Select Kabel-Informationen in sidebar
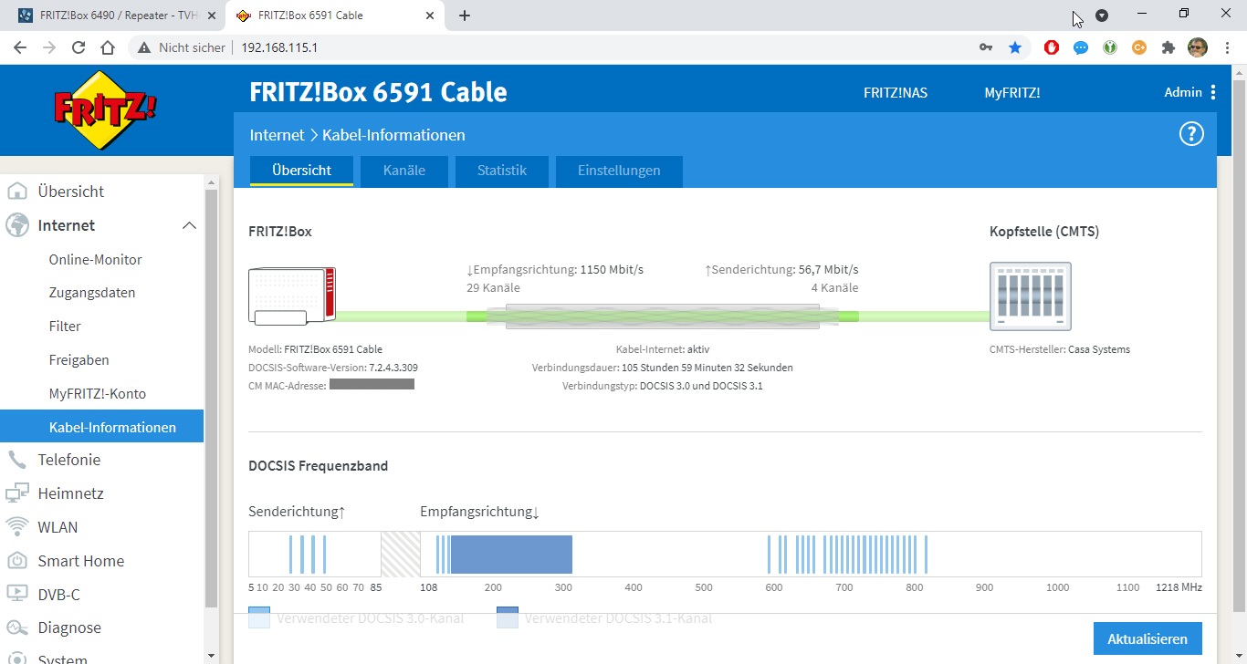Image resolution: width=1247 pixels, height=664 pixels. tap(101, 427)
